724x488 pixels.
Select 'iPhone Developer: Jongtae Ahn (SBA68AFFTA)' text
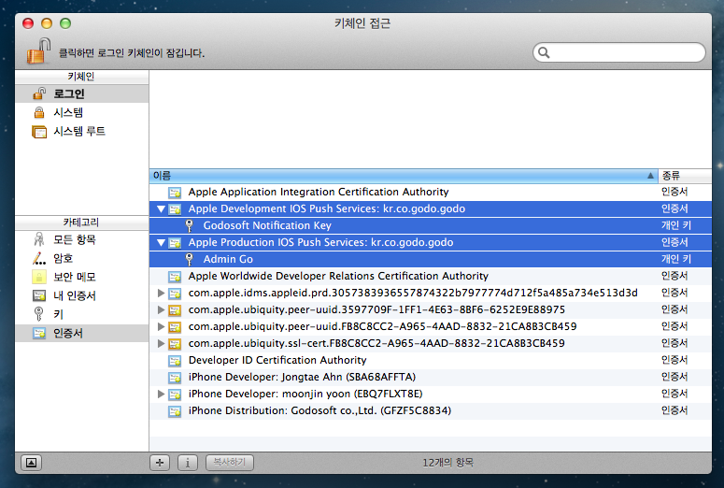302,377
